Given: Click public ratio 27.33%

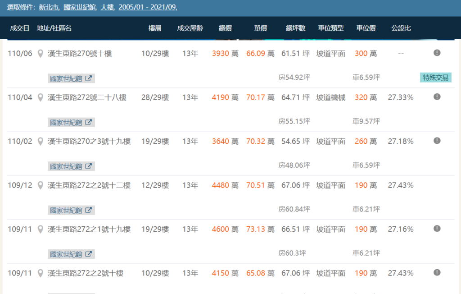Looking at the screenshot, I should click(401, 97).
